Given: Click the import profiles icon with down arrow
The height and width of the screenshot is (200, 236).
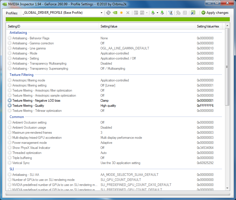Looking at the screenshot, I should (x=162, y=13).
